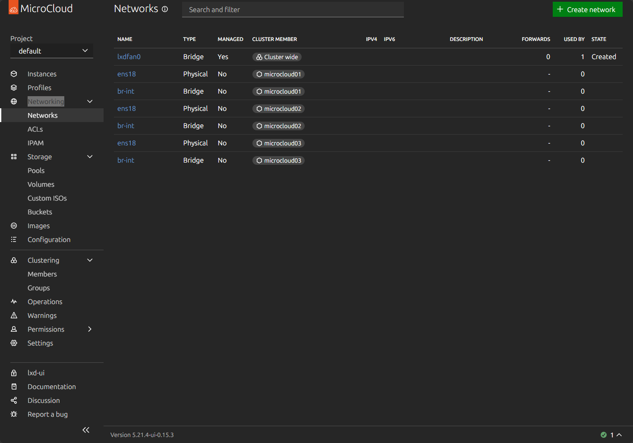The height and width of the screenshot is (443, 633).
Task: Click the Create network button
Action: [x=587, y=9]
